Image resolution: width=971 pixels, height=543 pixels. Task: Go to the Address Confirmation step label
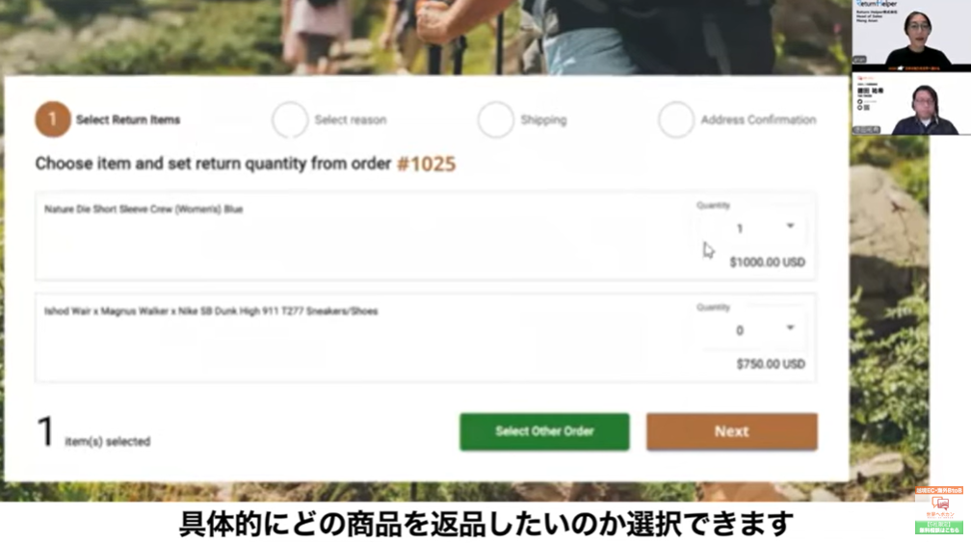pos(759,120)
